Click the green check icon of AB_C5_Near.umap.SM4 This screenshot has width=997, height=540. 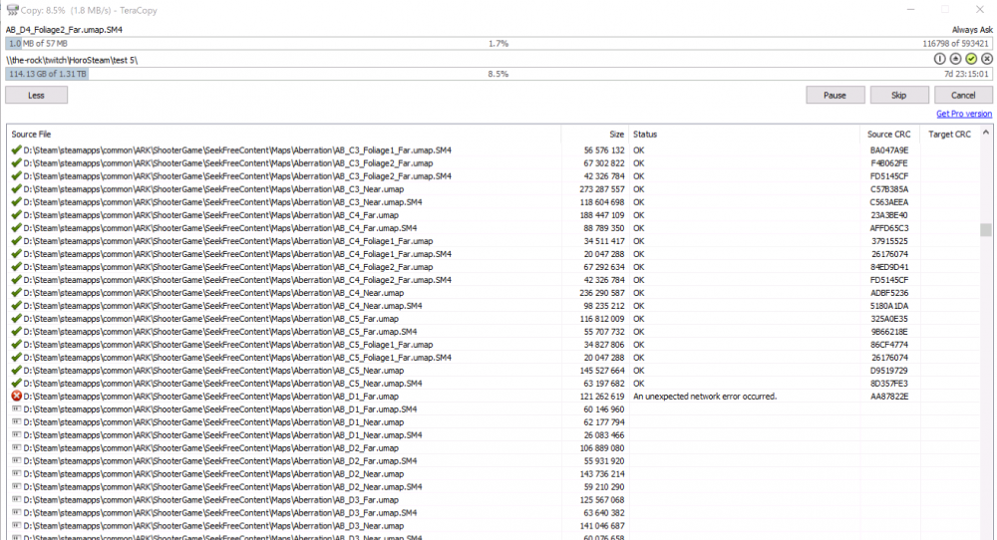(x=17, y=384)
